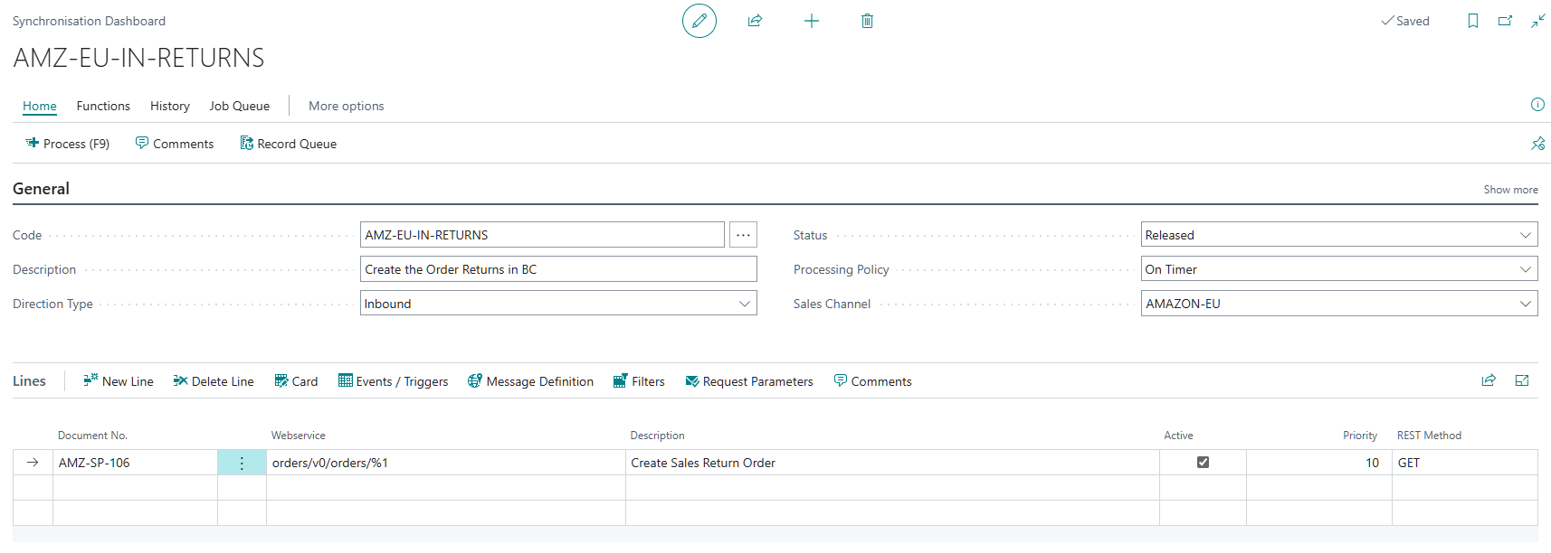Viewport: 1551px width, 553px height.
Task: Click the Description input field
Action: 558,269
